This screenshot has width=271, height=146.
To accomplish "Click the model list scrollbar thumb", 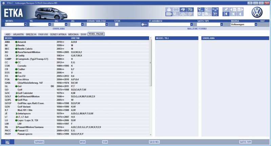I will (150, 63).
